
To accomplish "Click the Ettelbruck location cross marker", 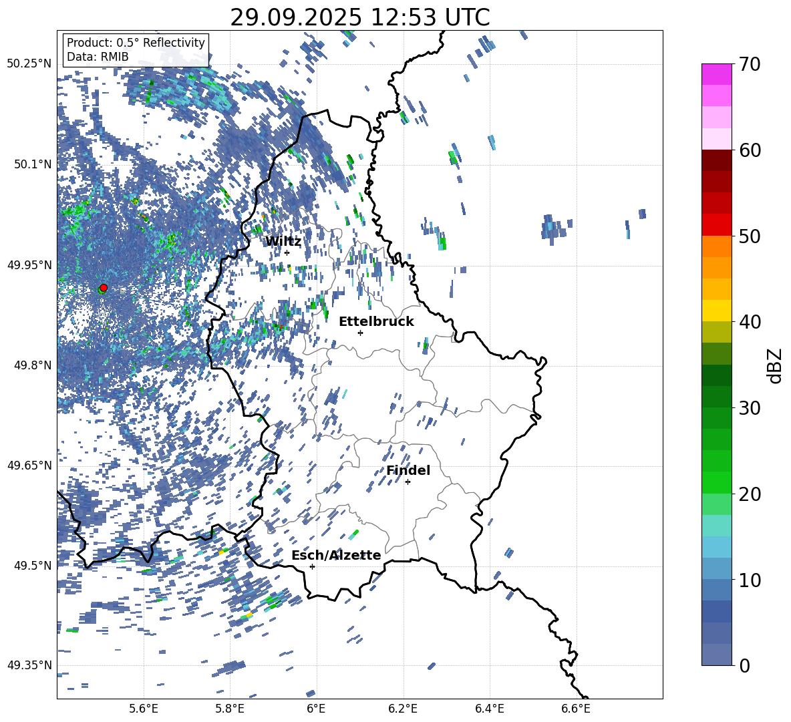I will coord(360,333).
